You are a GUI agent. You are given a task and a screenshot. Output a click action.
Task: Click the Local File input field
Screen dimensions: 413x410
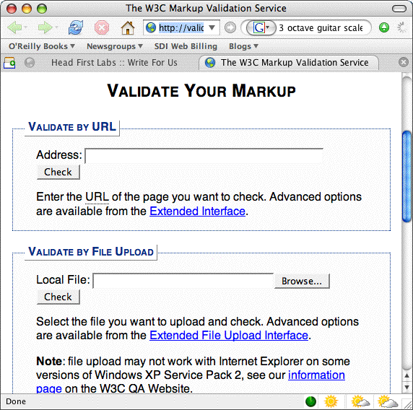pyautogui.click(x=183, y=281)
